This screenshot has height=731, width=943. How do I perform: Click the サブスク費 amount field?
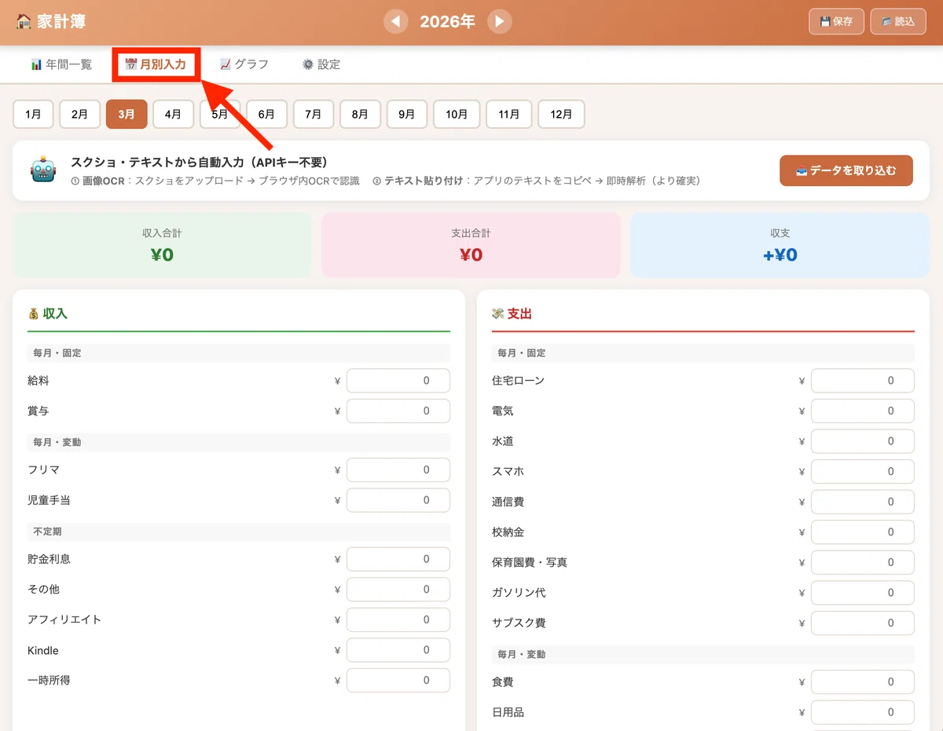(x=863, y=623)
